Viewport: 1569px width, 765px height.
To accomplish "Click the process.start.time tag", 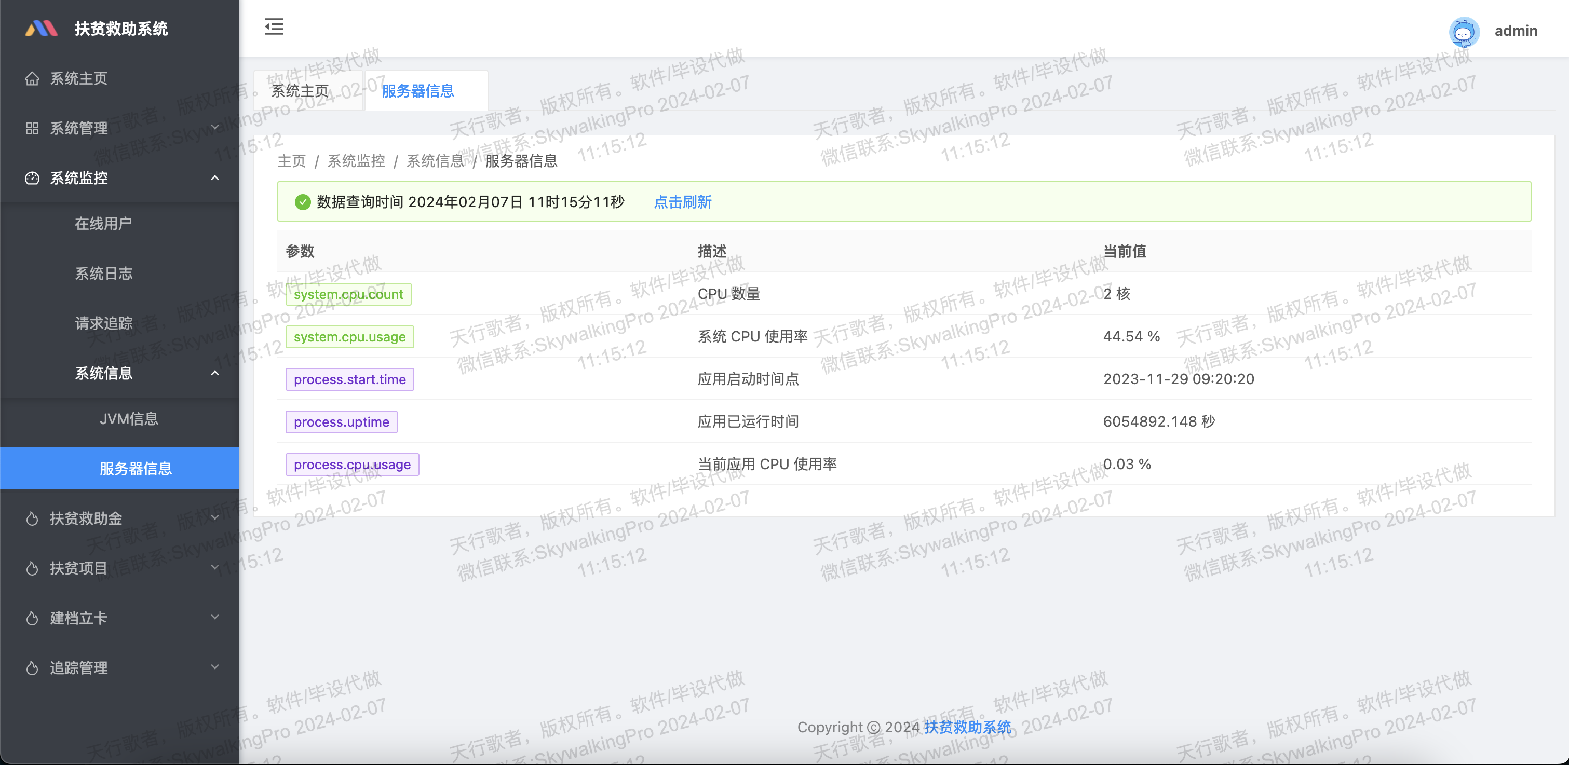I will pos(349,380).
